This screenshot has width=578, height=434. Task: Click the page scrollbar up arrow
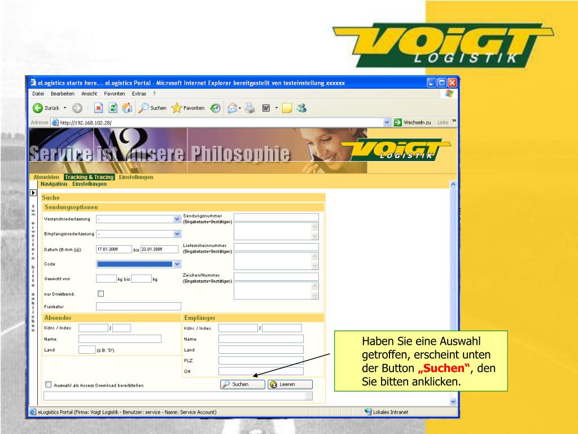click(453, 184)
